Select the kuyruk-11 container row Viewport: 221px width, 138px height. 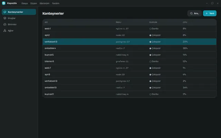click(129, 94)
